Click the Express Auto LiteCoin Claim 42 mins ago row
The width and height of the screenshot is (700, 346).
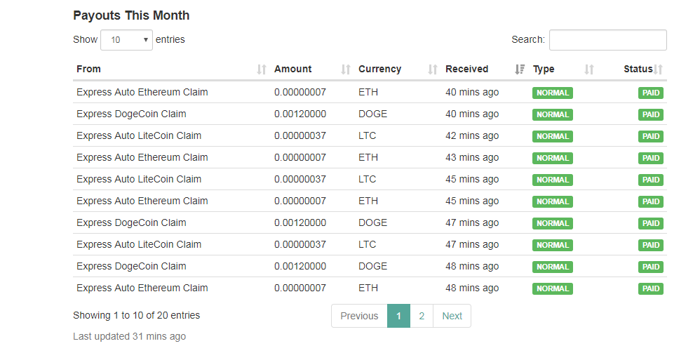point(139,135)
